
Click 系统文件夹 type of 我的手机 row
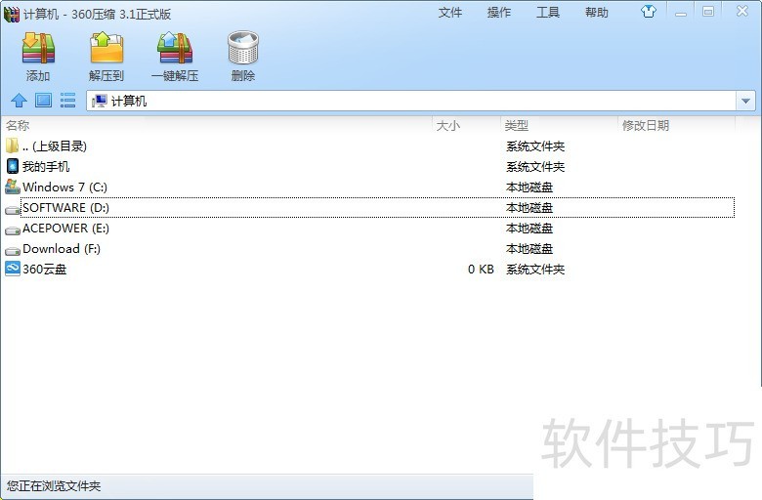(535, 167)
